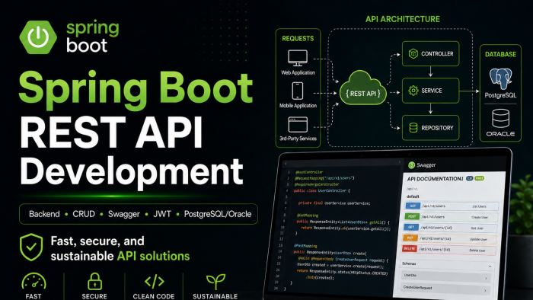Click the shield checkmark icon
This screenshot has height=300, width=533.
pyautogui.click(x=31, y=247)
